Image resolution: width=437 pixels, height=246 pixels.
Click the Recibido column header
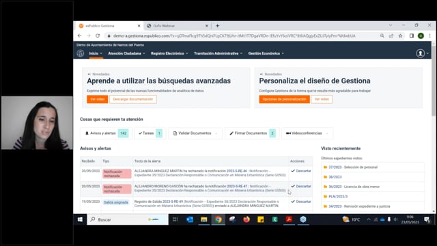coord(88,161)
